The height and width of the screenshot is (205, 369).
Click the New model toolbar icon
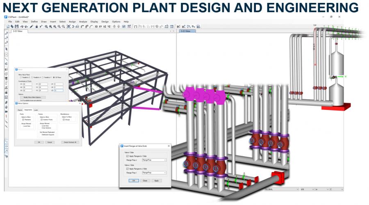pos(7,26)
